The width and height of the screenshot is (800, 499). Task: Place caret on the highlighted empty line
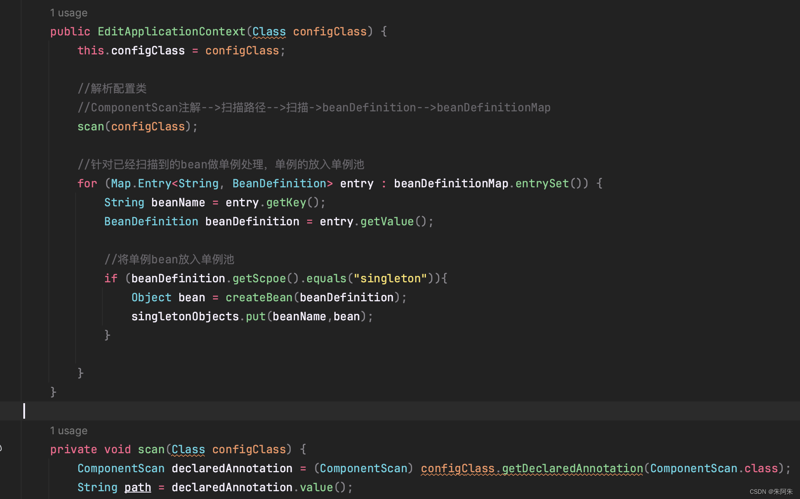(400, 411)
